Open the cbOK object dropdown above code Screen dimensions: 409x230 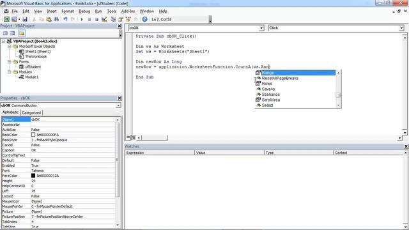click(x=261, y=28)
